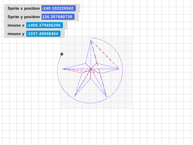Viewport: 193px width, 145px height.
Task: Click the -1037.49698404 mouse y value
Action: pyautogui.click(x=43, y=34)
